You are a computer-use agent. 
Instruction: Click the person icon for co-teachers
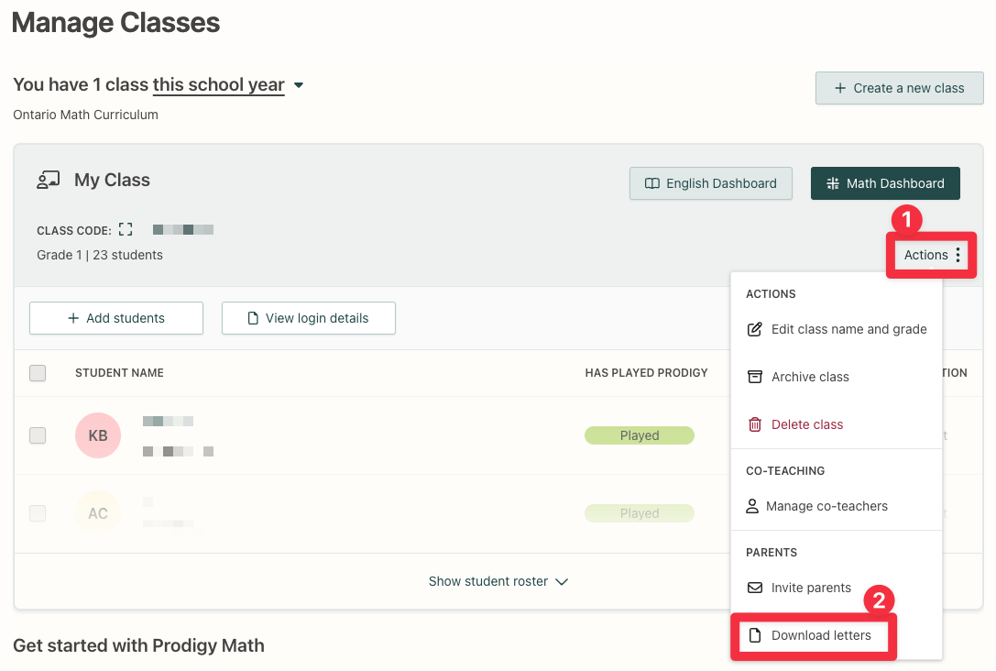coord(752,506)
